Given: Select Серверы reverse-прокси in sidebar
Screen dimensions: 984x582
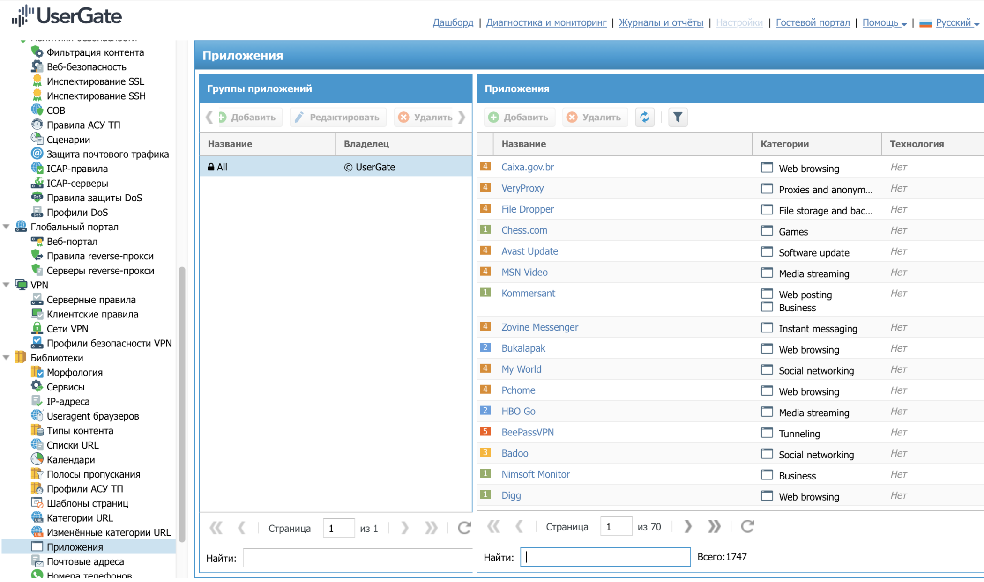Looking at the screenshot, I should [100, 270].
